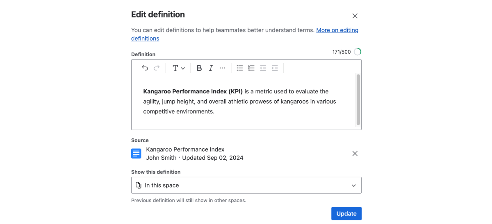Toggle bold formatting
This screenshot has width=492, height=224.
click(x=199, y=68)
